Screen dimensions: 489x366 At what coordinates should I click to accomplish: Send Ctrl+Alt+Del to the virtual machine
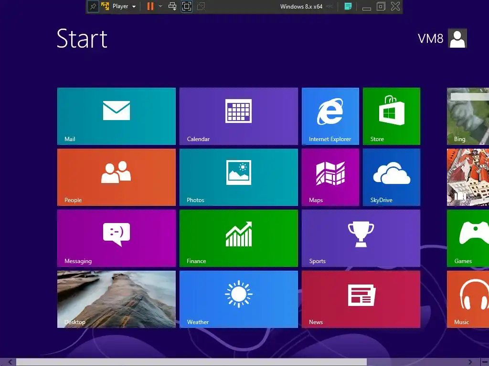(172, 6)
